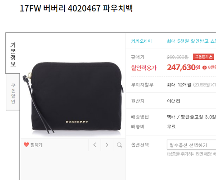The height and width of the screenshot is (180, 216).
Task: Show previous product image with left arrow
Action: pos(94,145)
